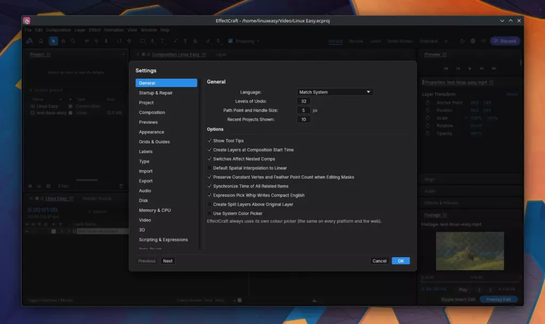Open the Project panel menu icon

[x=48, y=55]
